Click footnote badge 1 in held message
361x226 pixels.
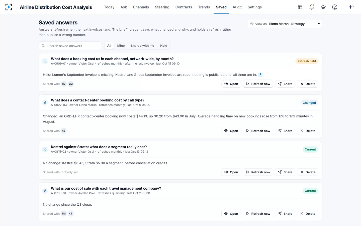click(x=260, y=75)
